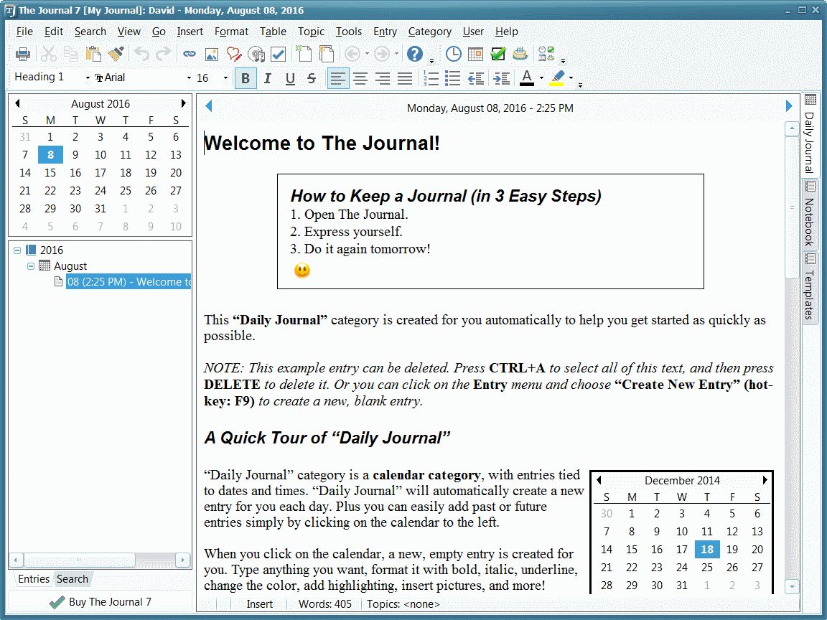Show next month in August 2016 calendar

point(184,103)
